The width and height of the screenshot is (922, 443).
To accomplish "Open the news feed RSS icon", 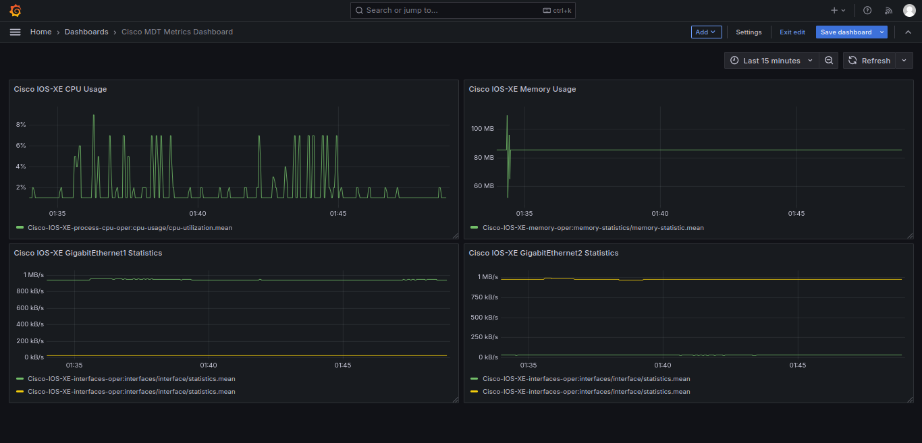I will (888, 10).
